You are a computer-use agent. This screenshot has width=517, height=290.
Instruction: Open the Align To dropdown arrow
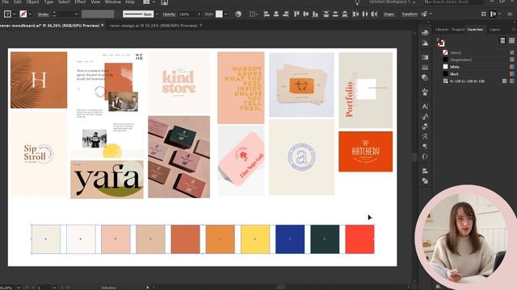257,14
